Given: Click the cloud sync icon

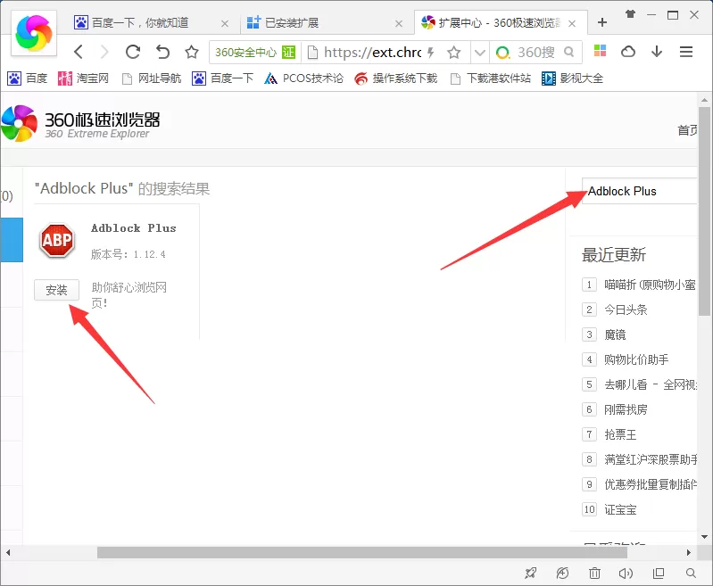Looking at the screenshot, I should (628, 52).
